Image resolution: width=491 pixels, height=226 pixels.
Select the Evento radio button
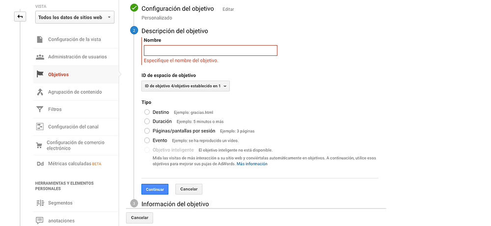coord(147,140)
